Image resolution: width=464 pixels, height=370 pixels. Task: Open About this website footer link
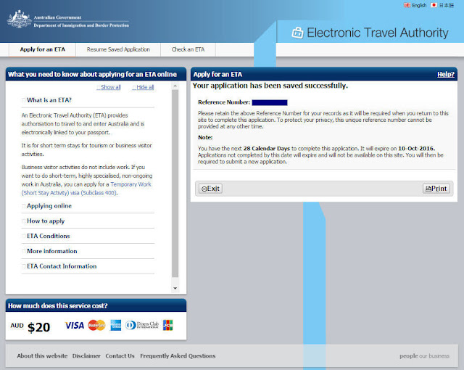(x=42, y=355)
